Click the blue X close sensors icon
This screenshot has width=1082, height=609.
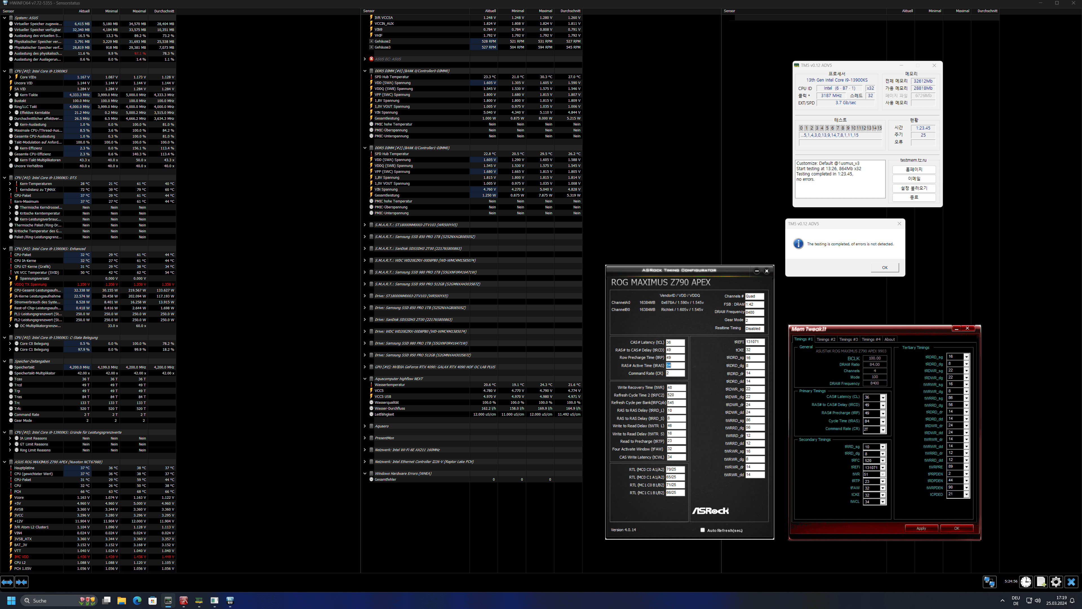pyautogui.click(x=1071, y=582)
